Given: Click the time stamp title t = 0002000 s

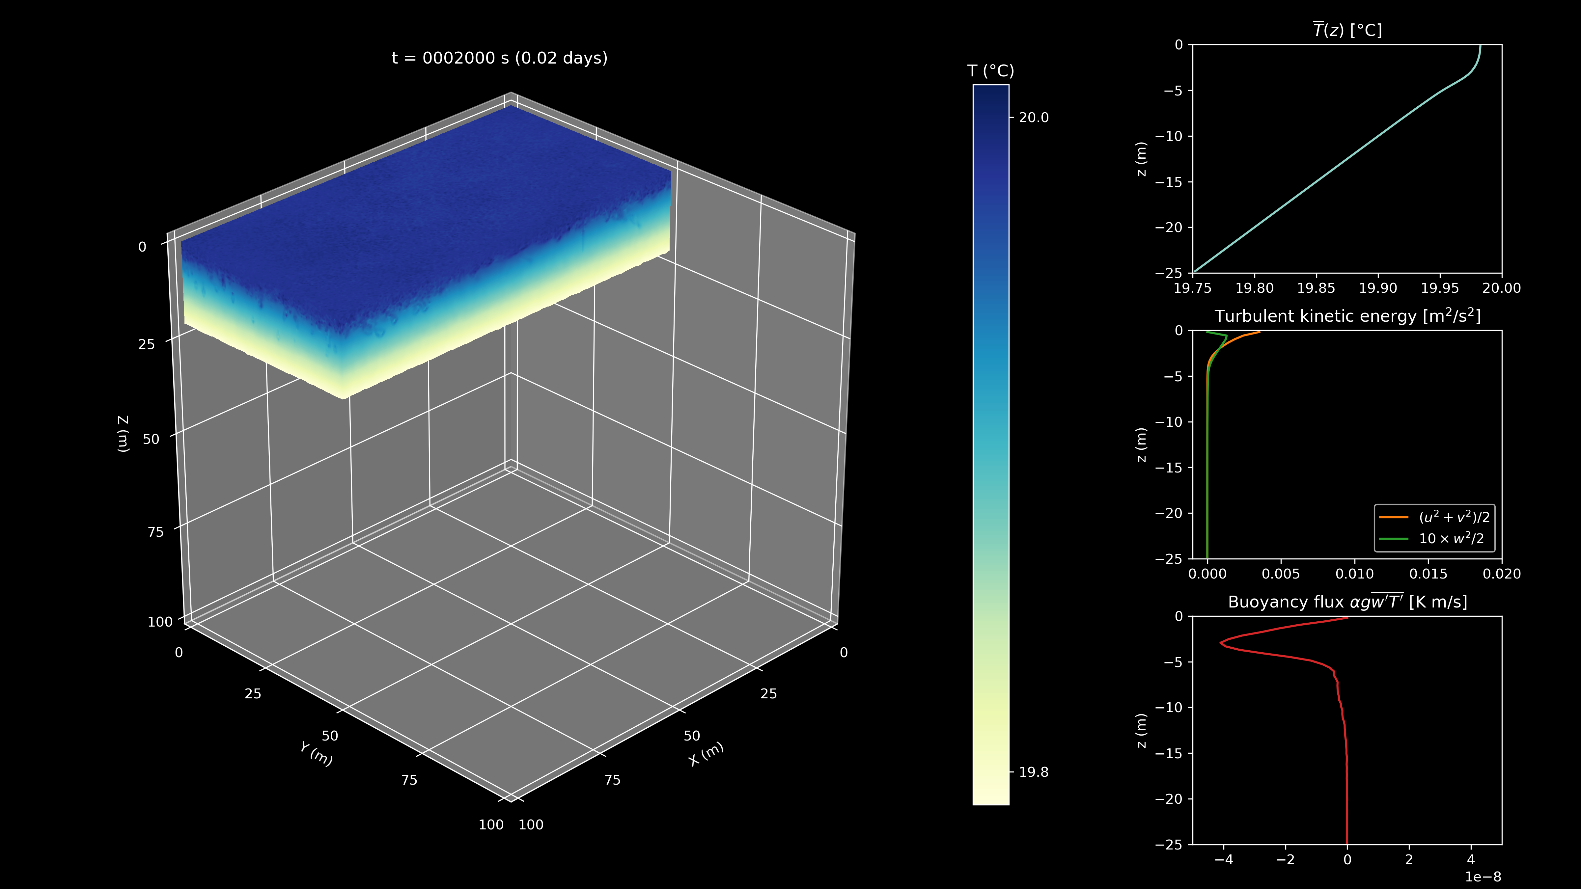Looking at the screenshot, I should pyautogui.click(x=500, y=58).
